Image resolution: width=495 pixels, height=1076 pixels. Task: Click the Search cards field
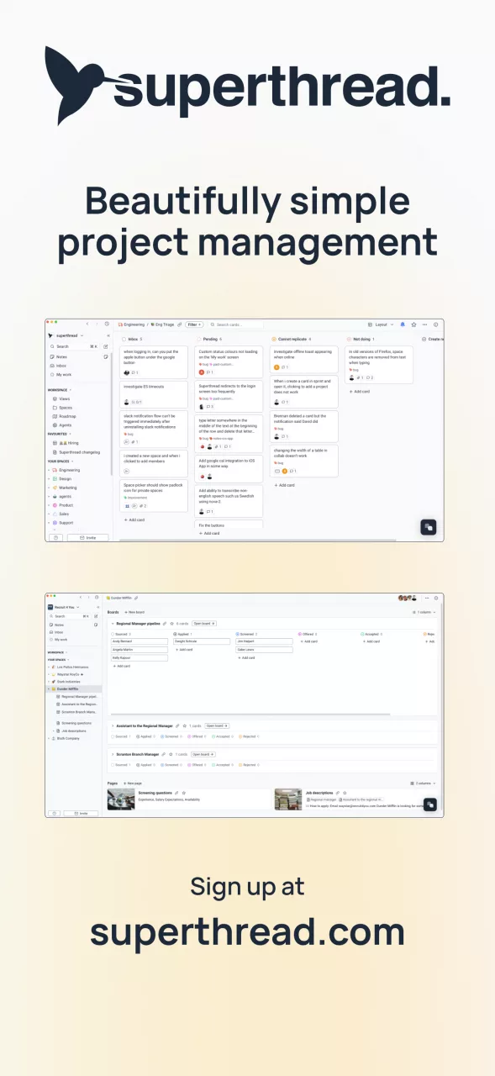point(235,324)
